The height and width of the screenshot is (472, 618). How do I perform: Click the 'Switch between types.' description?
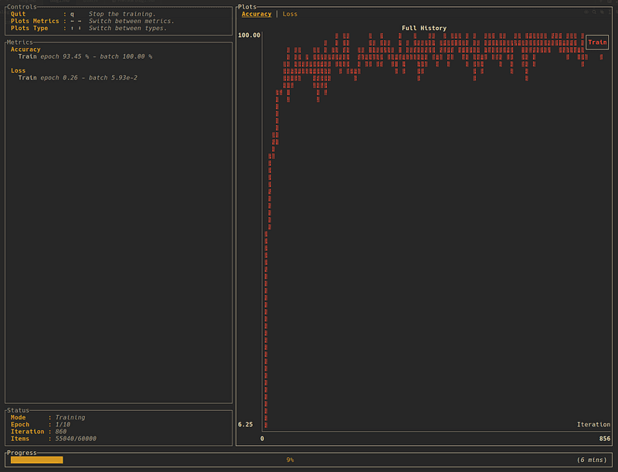pos(127,29)
